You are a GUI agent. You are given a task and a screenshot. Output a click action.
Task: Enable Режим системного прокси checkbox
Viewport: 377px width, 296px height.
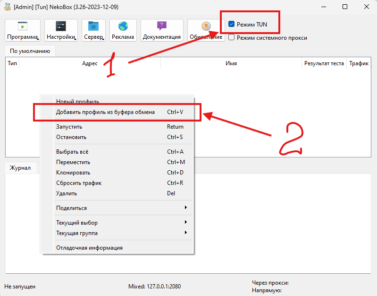click(232, 38)
